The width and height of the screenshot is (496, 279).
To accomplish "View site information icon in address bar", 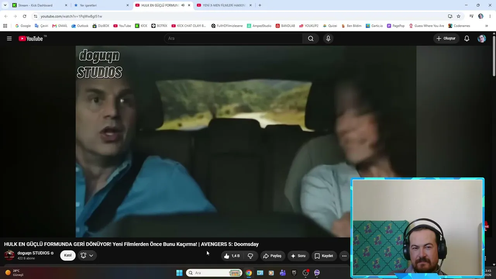I will click(35, 16).
